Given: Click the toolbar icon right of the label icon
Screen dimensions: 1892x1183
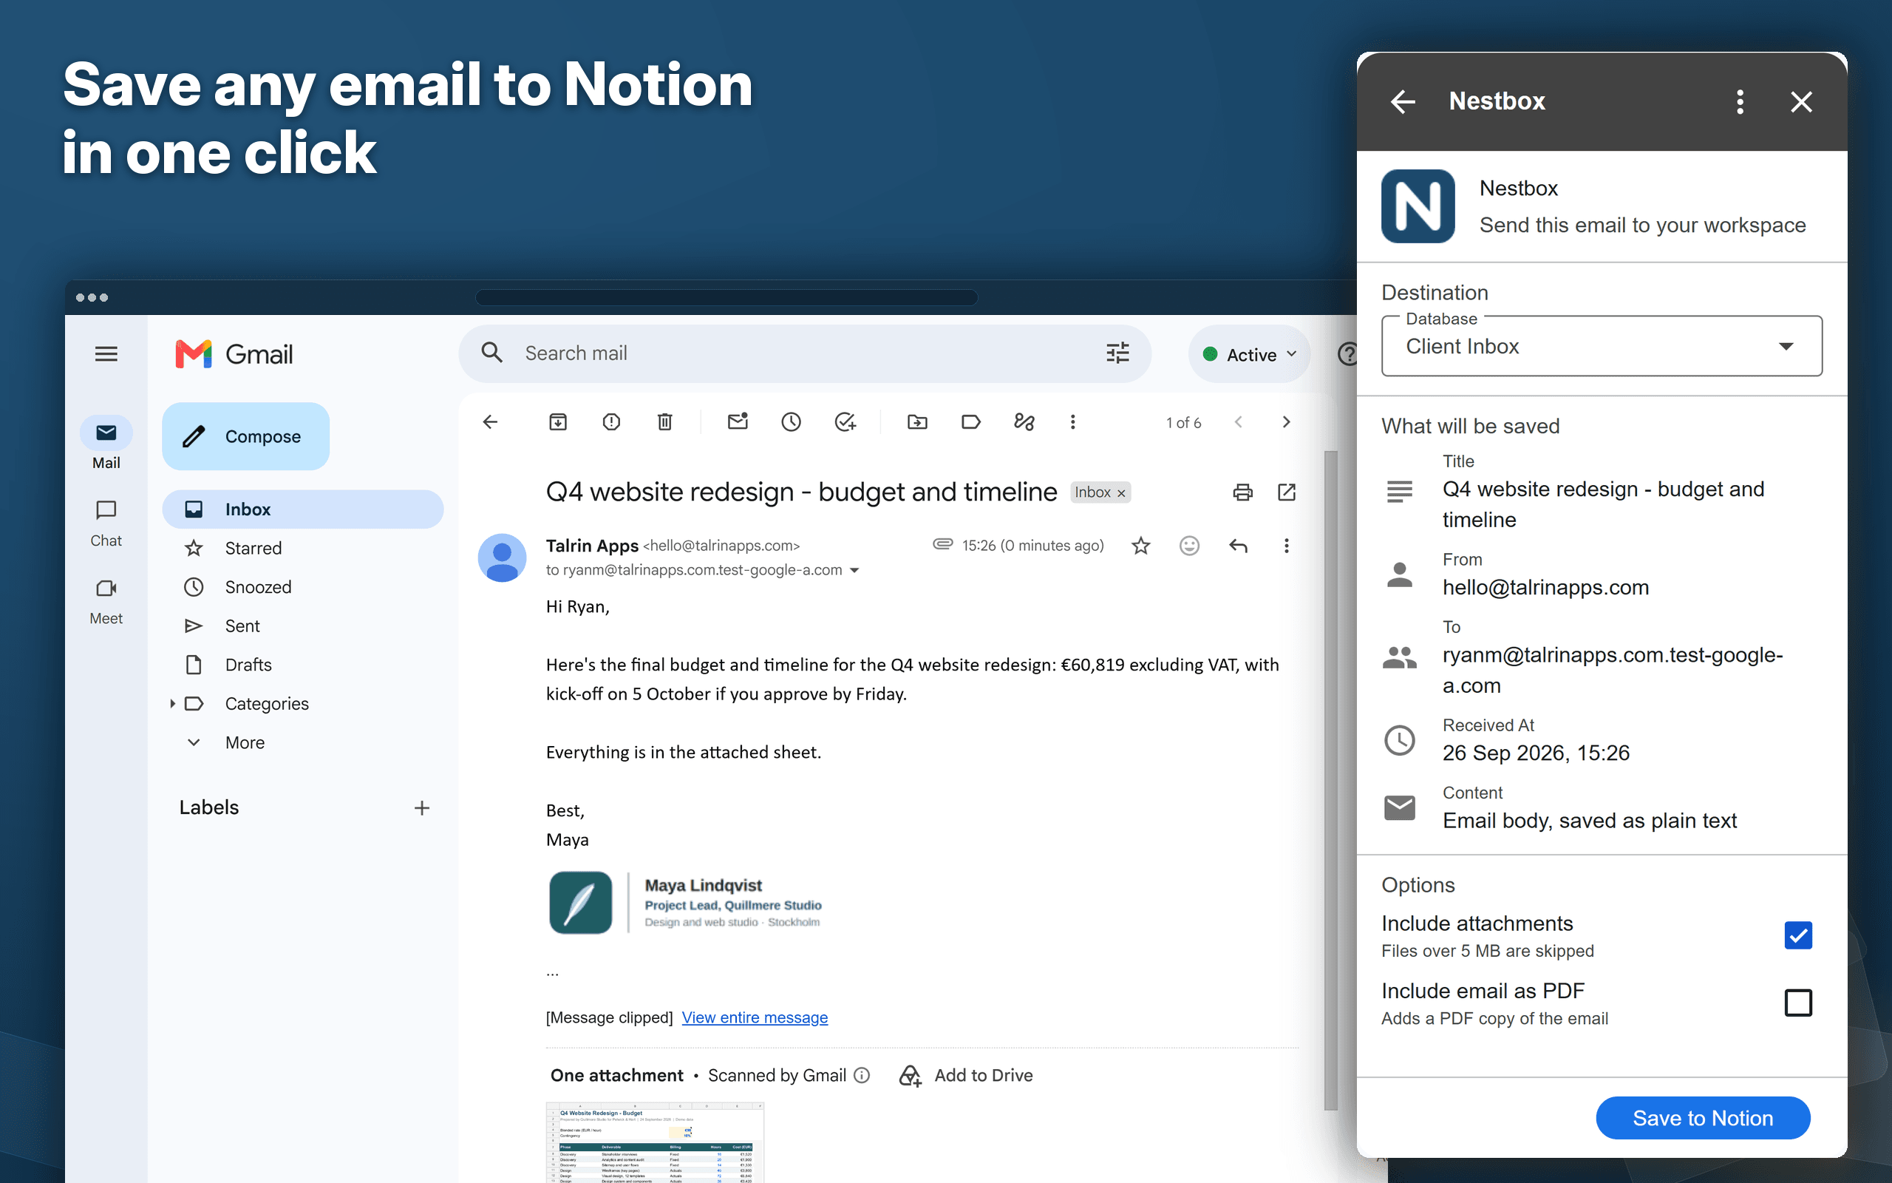Looking at the screenshot, I should tap(1024, 422).
